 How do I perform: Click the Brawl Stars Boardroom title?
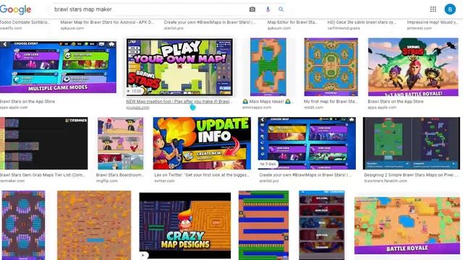click(119, 175)
